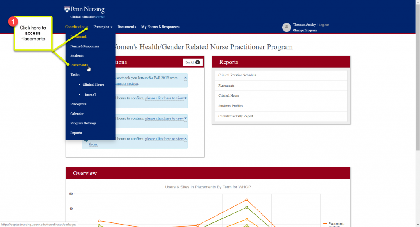Close the last notification ending with 'them.'
This screenshot has height=227, width=420.
(x=185, y=139)
